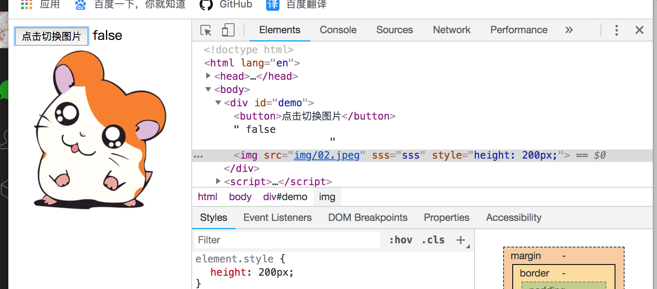Open the Styles sub-tab

coord(214,218)
